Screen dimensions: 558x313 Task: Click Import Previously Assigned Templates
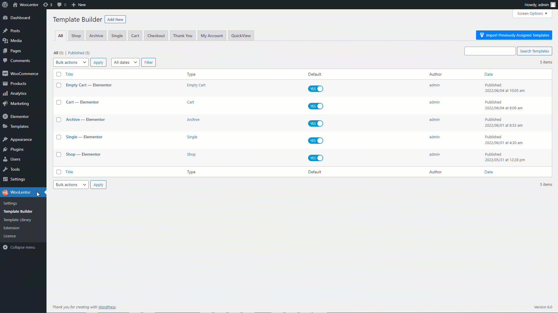pyautogui.click(x=514, y=35)
